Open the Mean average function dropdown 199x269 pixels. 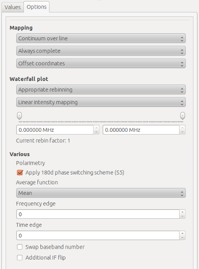101,193
